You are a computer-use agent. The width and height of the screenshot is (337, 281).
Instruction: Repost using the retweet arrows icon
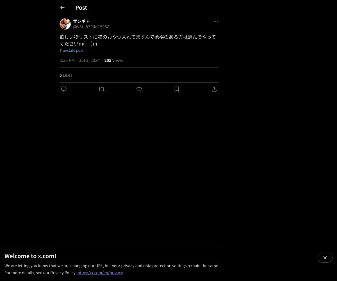101,89
